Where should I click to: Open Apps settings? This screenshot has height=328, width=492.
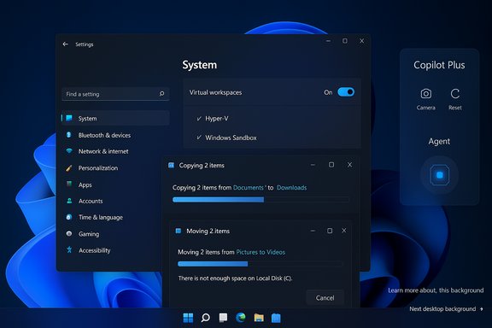(x=85, y=184)
